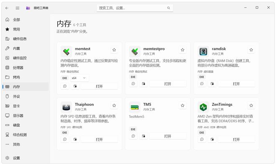
Task: Open the 常用 favorites category
Action: [x=26, y=29]
